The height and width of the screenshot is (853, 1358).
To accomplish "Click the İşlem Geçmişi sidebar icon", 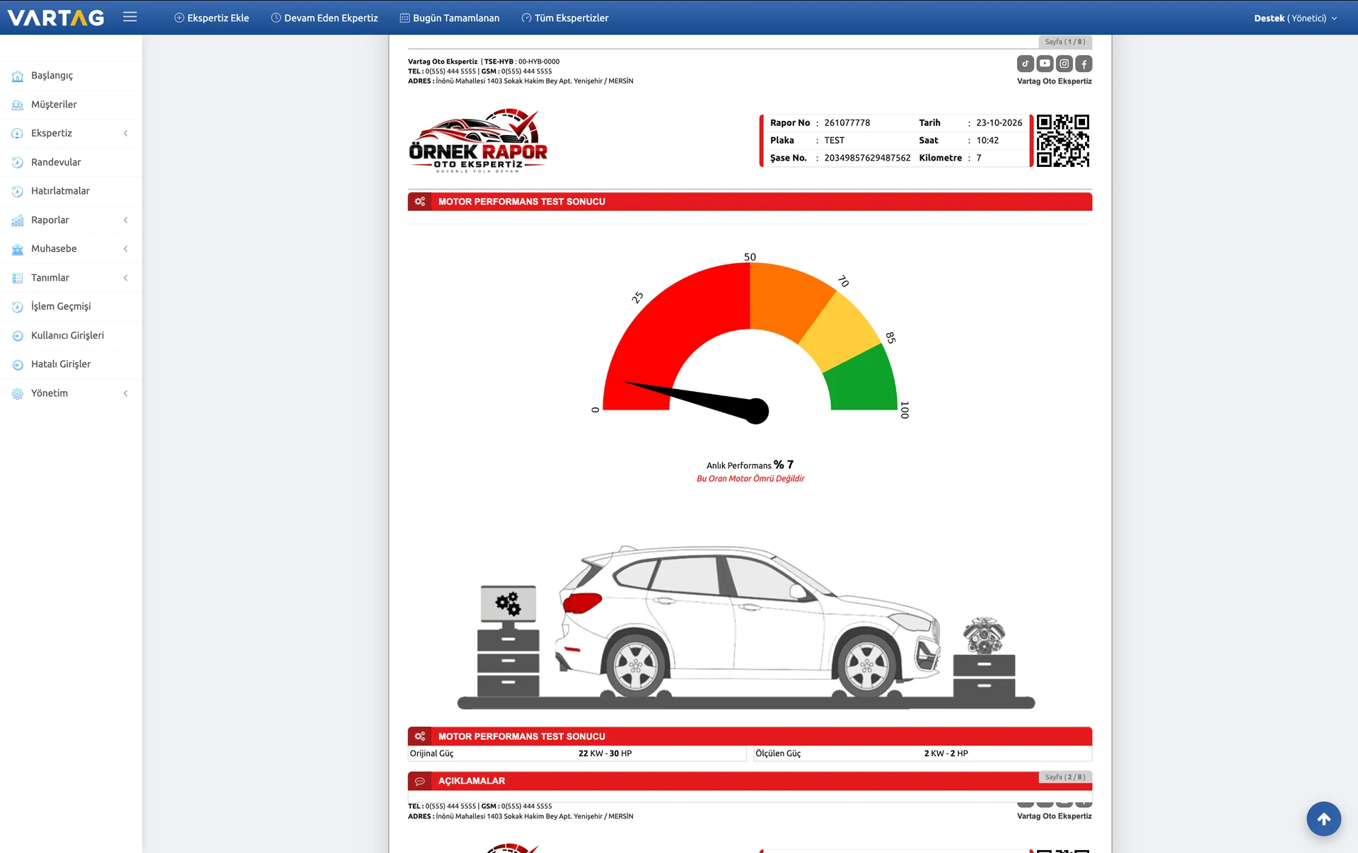I will [x=18, y=307].
